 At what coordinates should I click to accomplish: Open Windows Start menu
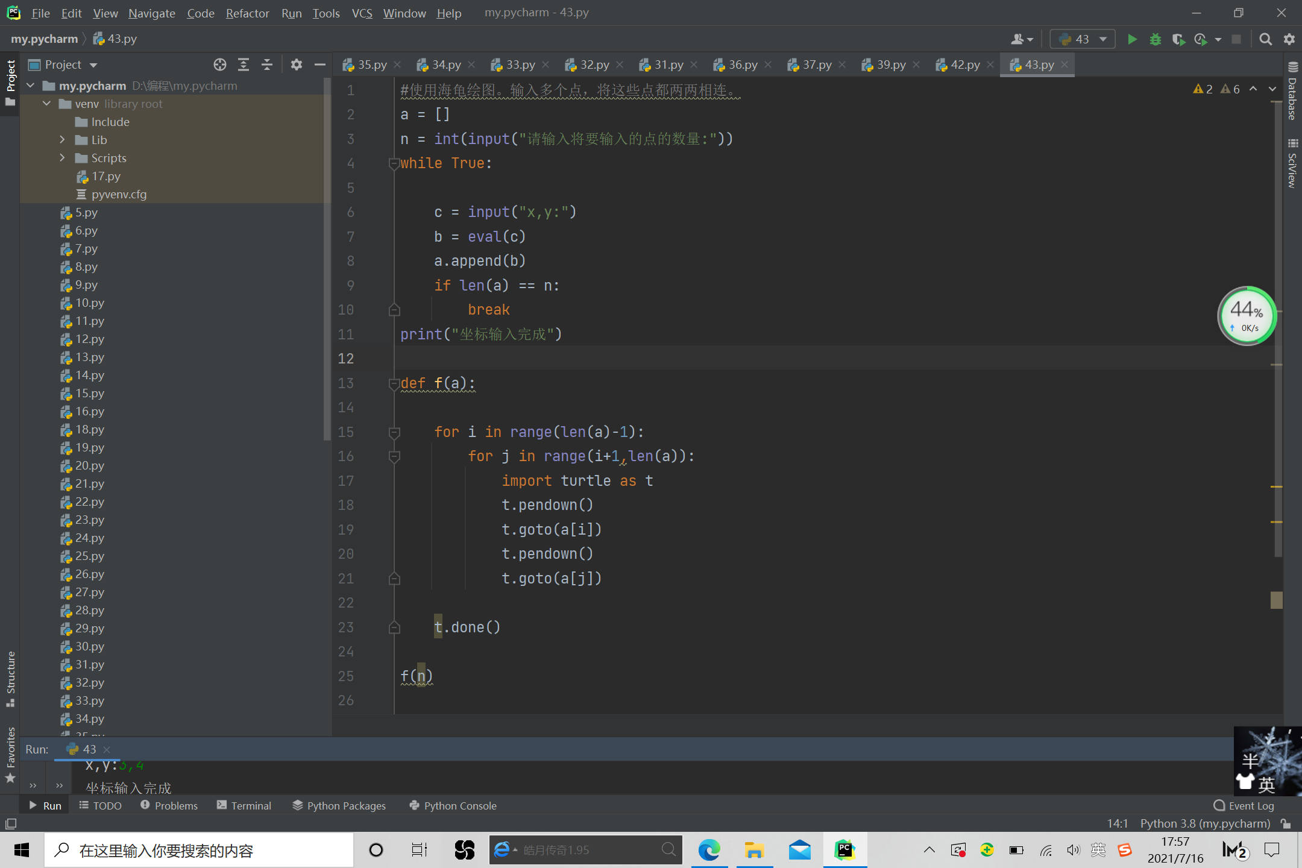22,851
